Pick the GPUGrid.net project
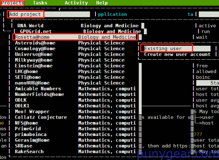The height and width of the screenshot is (160, 219). pyautogui.click(x=80, y=31)
